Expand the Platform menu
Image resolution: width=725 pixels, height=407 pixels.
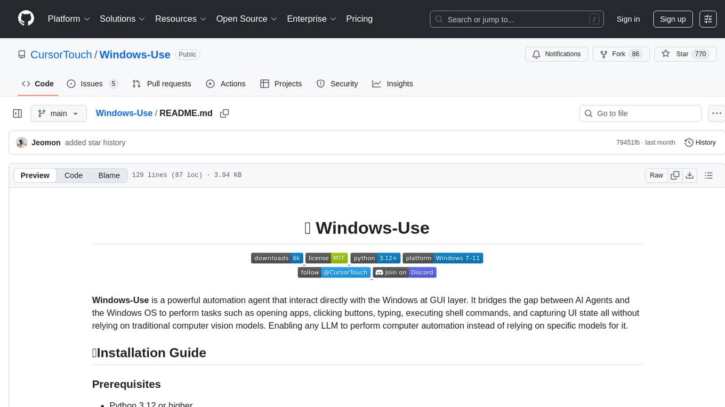coord(69,19)
